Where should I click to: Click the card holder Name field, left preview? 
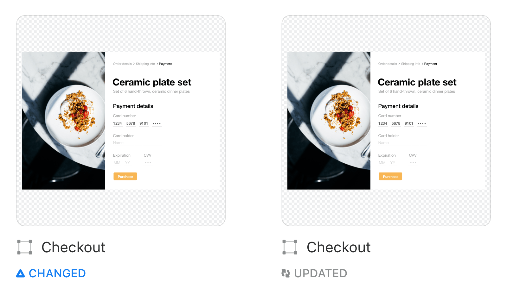click(137, 143)
